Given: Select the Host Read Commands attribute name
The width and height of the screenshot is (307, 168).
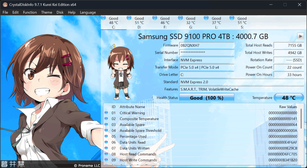Looking at the screenshot, I should [138, 154].
